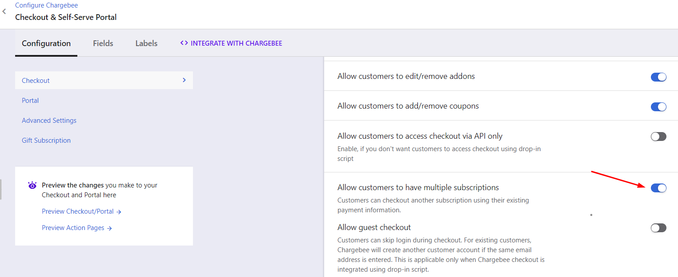Click the arrow icon after Preview Checkout/Portal

119,212
